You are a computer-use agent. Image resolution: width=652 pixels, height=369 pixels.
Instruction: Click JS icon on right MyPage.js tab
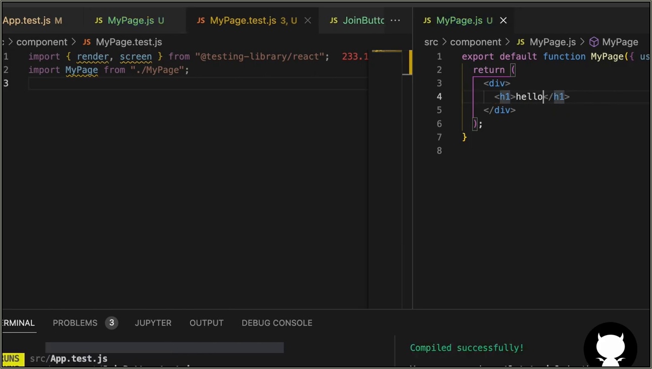pyautogui.click(x=427, y=20)
